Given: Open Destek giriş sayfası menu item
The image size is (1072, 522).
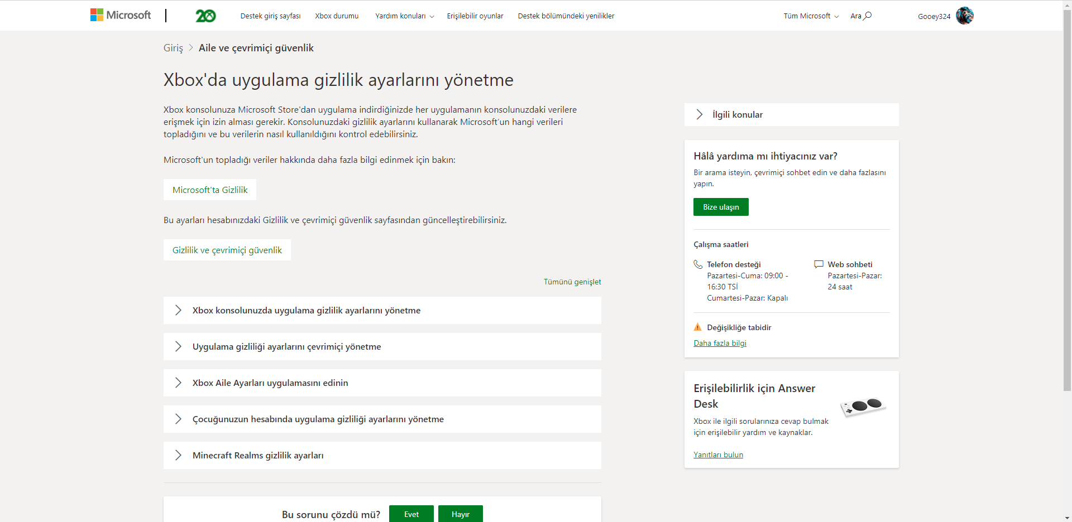Looking at the screenshot, I should 270,16.
